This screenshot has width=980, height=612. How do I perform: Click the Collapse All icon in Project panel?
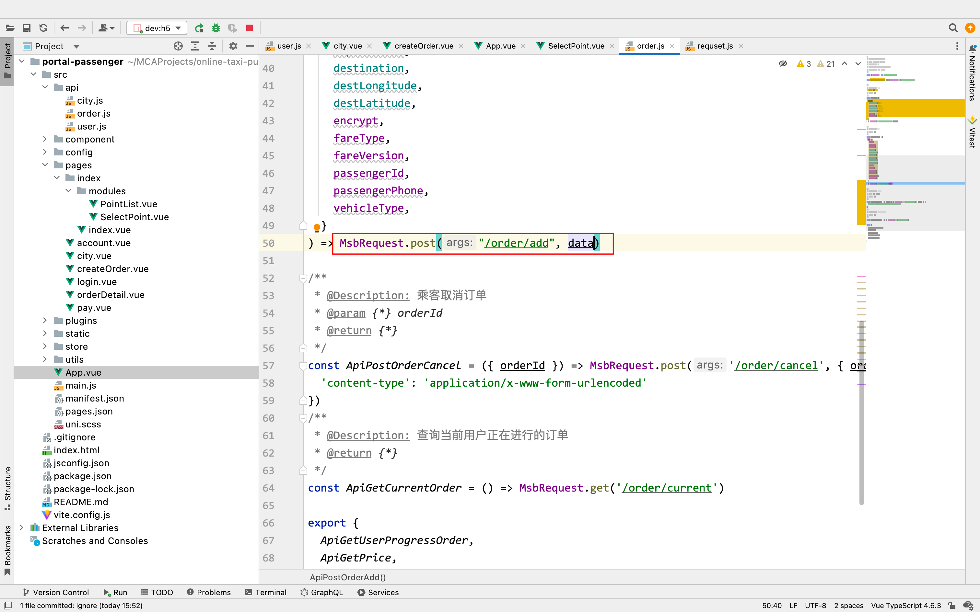point(212,46)
